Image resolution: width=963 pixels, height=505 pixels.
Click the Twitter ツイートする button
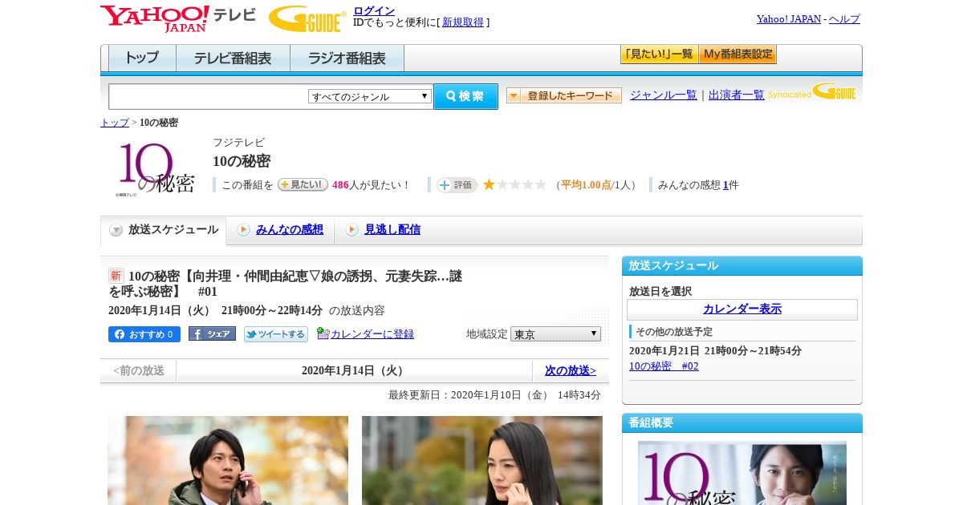(276, 334)
